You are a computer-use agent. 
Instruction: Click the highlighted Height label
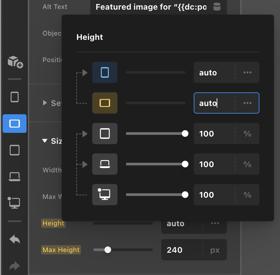53,224
